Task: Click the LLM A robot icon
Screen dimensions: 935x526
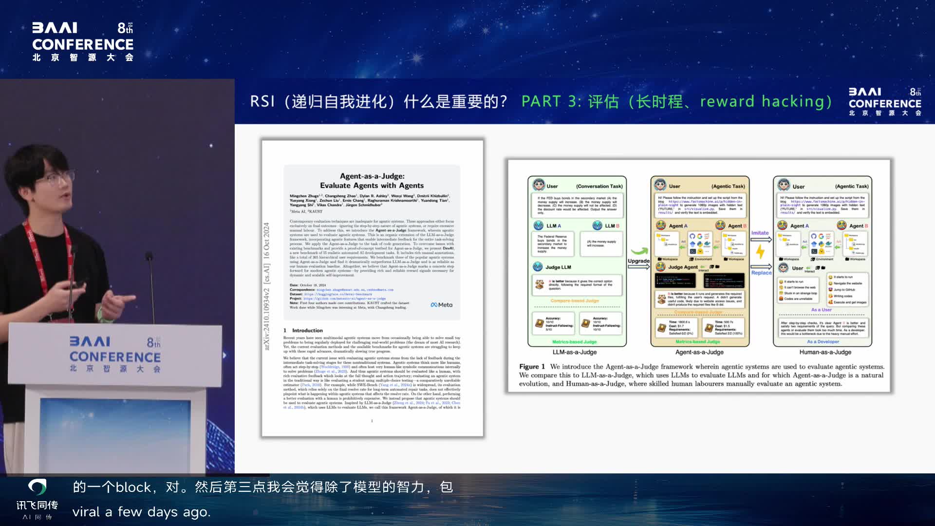Action: coord(539,225)
